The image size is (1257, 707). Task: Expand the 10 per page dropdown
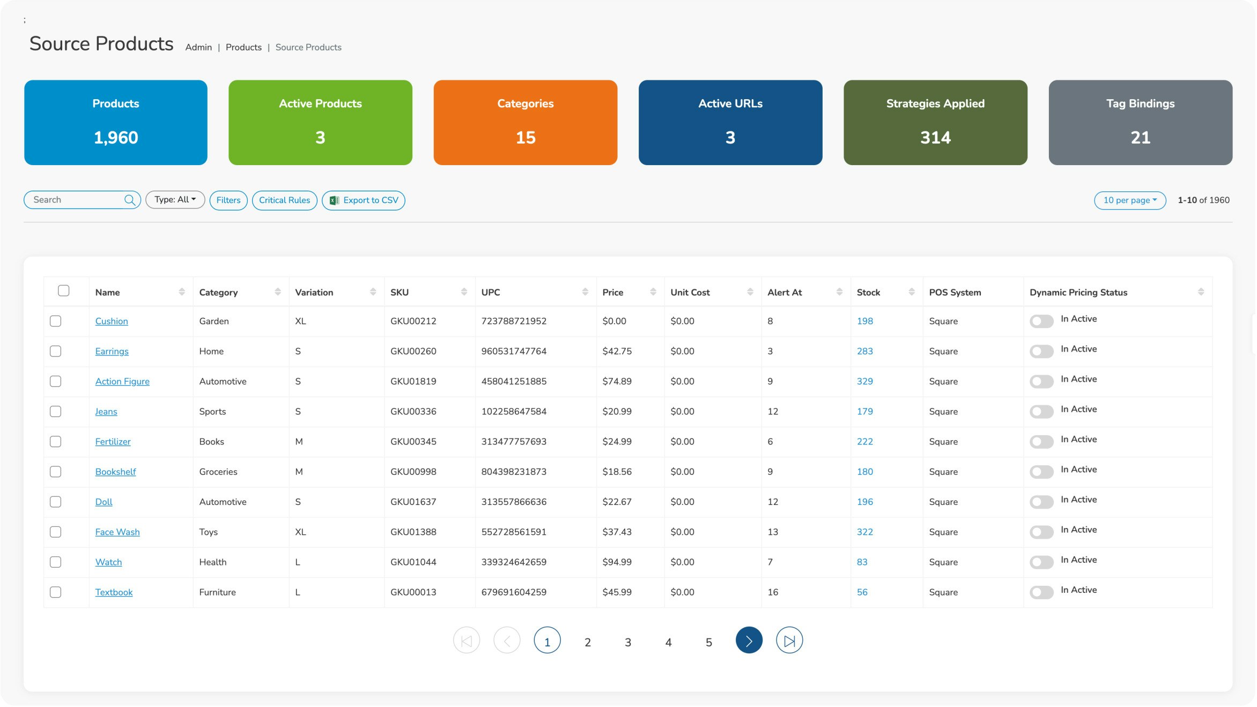(1129, 200)
